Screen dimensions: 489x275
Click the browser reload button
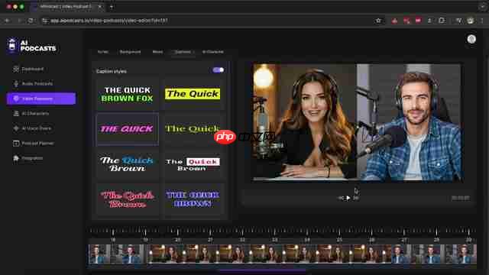pos(31,21)
